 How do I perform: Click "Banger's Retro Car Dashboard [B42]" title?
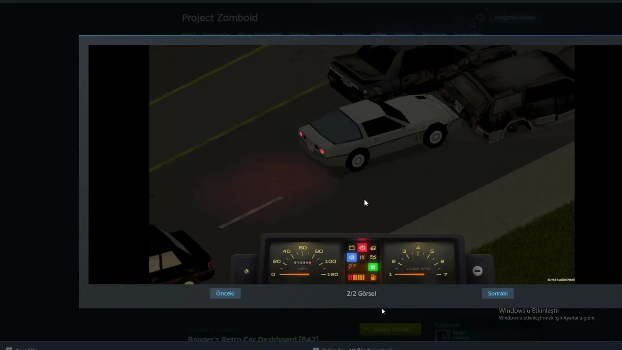point(253,339)
